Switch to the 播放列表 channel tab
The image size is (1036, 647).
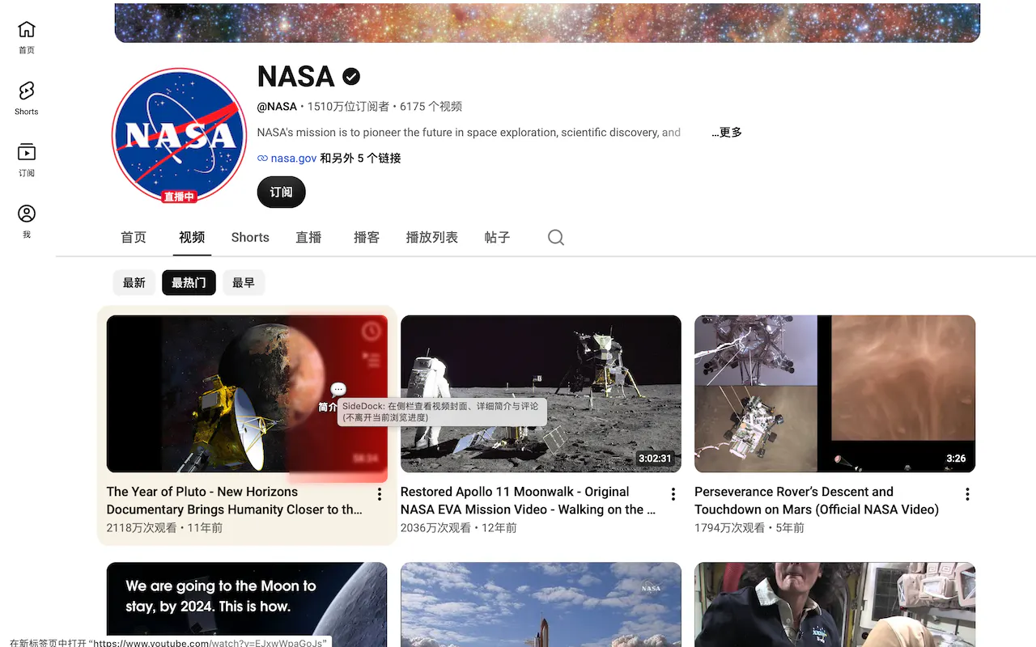pos(431,237)
